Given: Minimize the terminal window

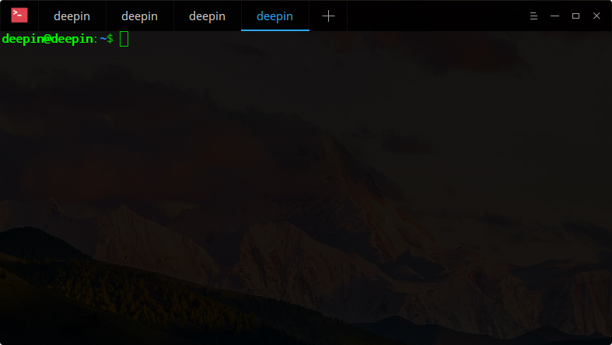Looking at the screenshot, I should coord(554,16).
